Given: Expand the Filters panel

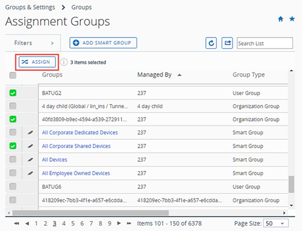Looking at the screenshot, I should click(x=33, y=43).
